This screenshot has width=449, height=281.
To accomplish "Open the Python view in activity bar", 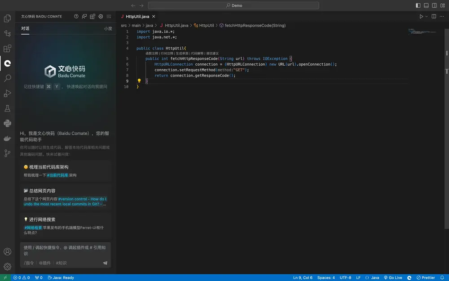I will (x=7, y=123).
